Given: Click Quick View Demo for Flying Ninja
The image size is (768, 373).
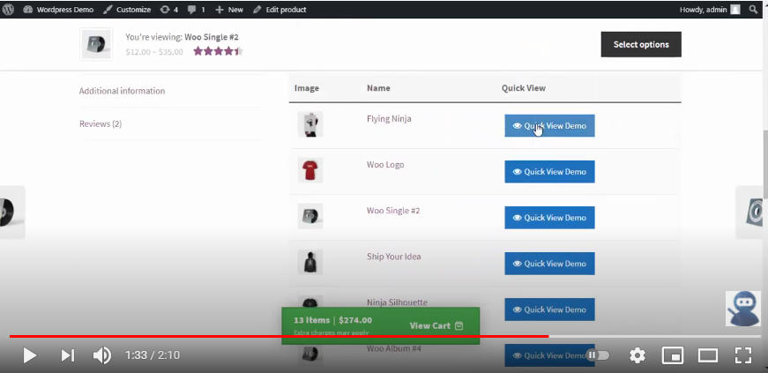Looking at the screenshot, I should (x=549, y=125).
